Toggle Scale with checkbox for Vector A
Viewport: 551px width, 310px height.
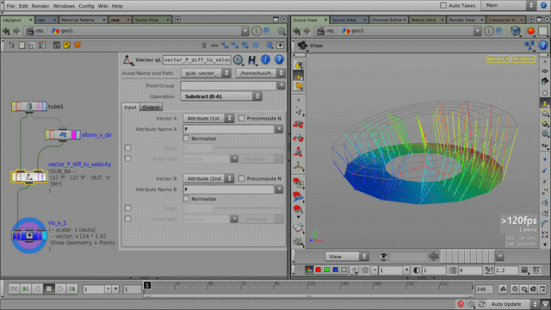(x=128, y=158)
